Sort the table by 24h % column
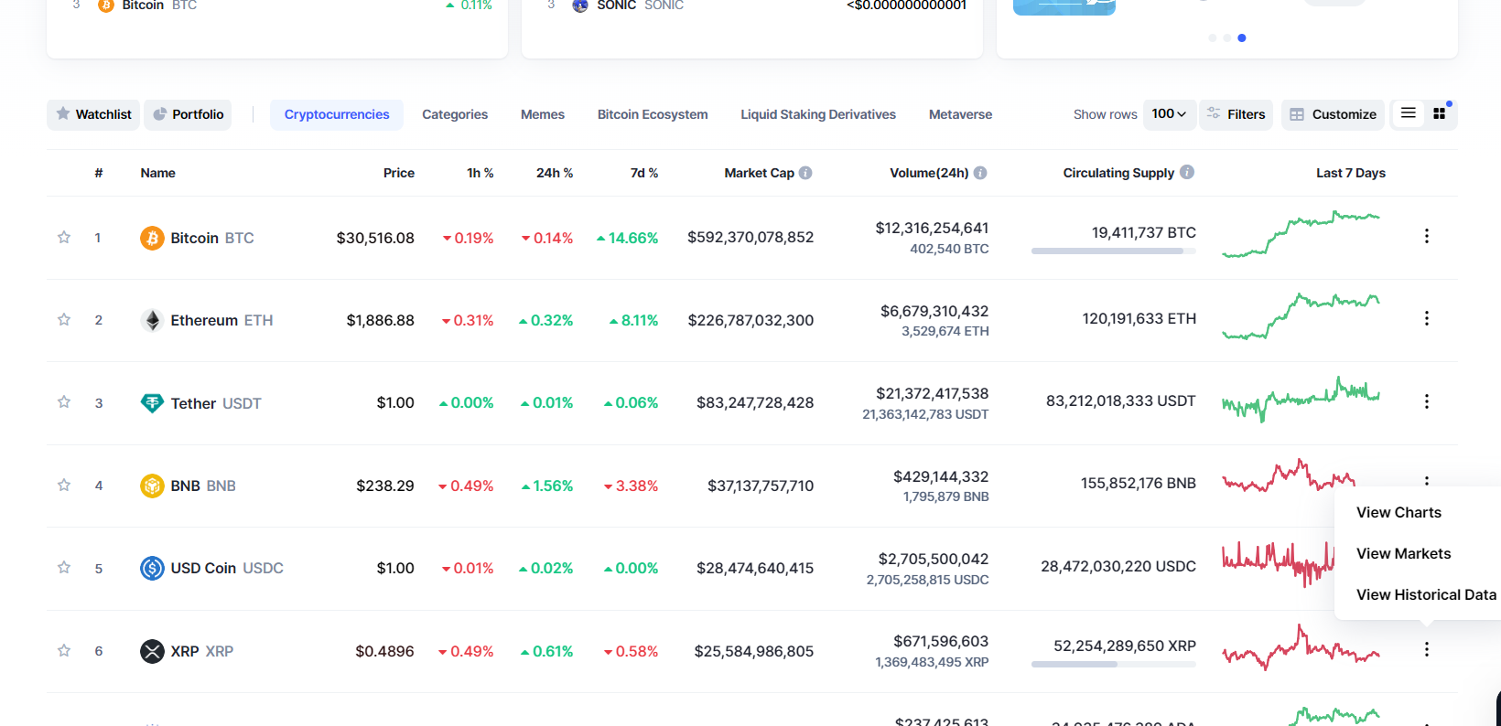Viewport: 1501px width, 726px height. tap(555, 173)
